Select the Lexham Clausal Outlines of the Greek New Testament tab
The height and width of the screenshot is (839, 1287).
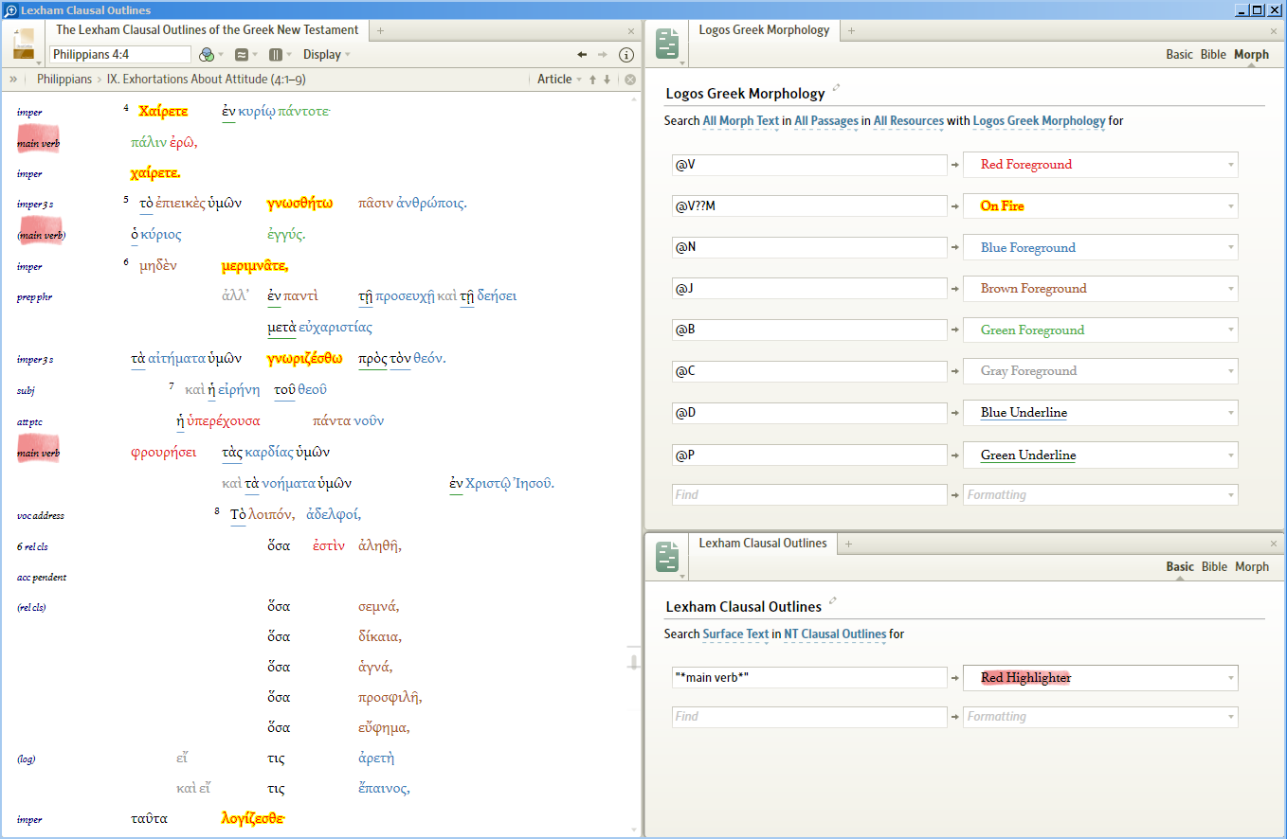[x=207, y=30]
